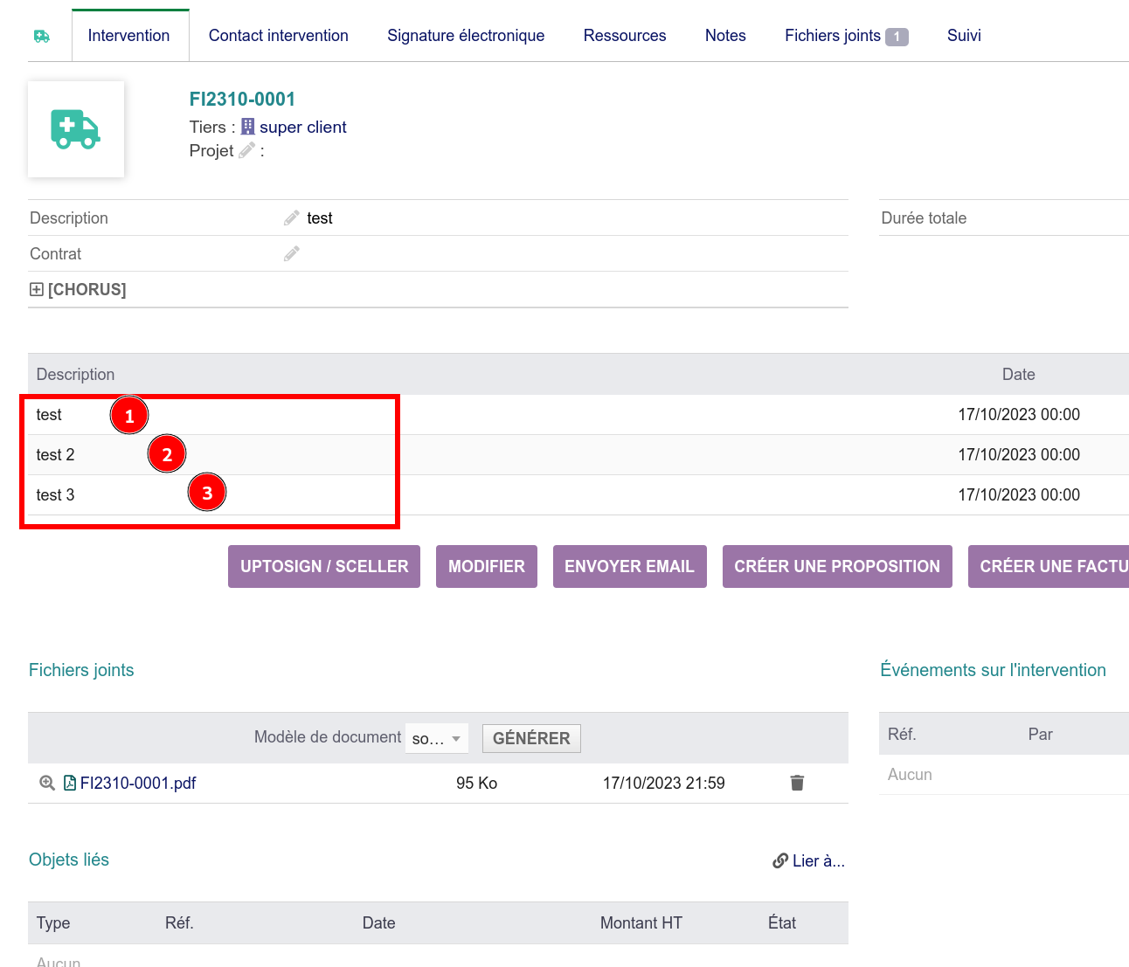Click the building icon beside super client
Image resolution: width=1129 pixels, height=967 pixels.
(x=250, y=127)
